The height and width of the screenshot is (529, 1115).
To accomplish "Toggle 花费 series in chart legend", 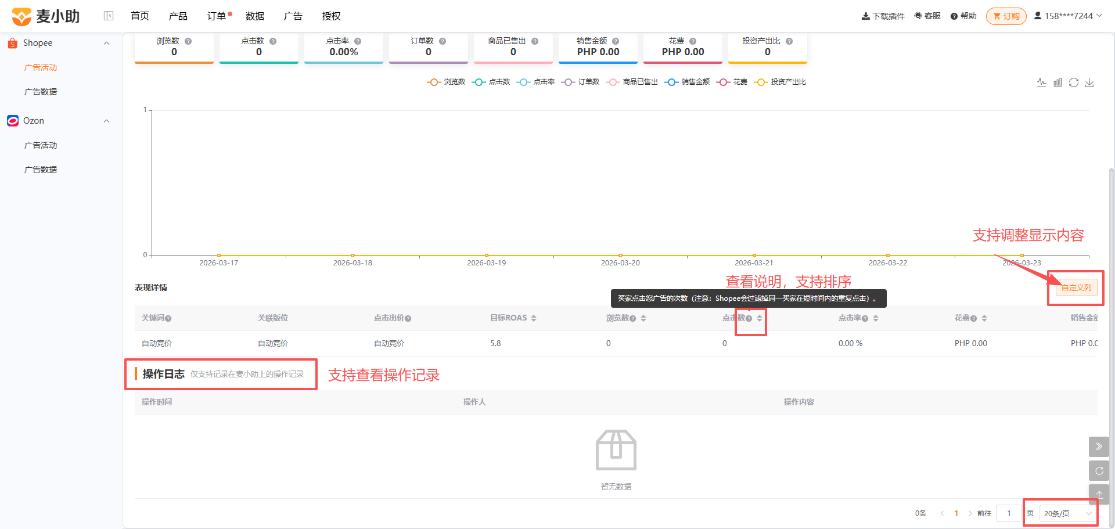I will click(x=732, y=82).
